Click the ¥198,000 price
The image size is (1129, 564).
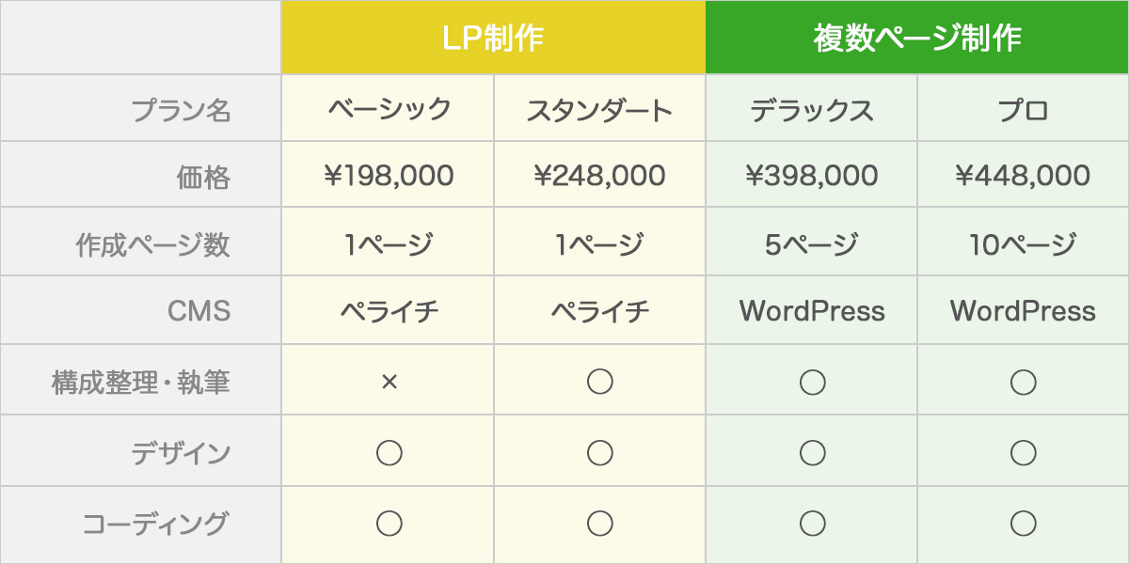click(x=389, y=176)
